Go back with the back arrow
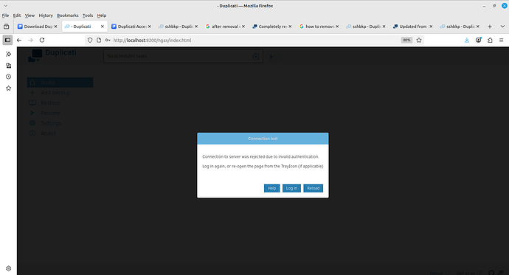 (x=19, y=41)
